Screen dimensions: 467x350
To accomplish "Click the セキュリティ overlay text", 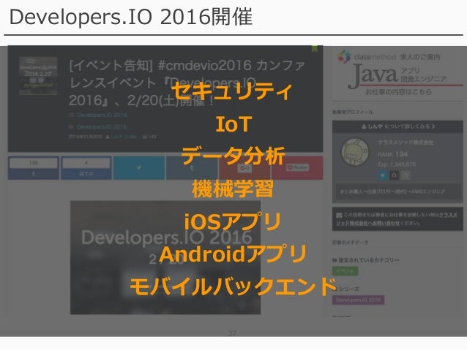I will coord(232,91).
